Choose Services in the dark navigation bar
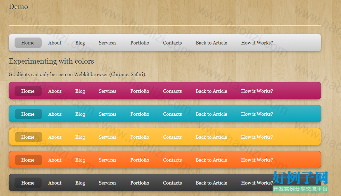This screenshot has width=341, height=196. point(107,183)
